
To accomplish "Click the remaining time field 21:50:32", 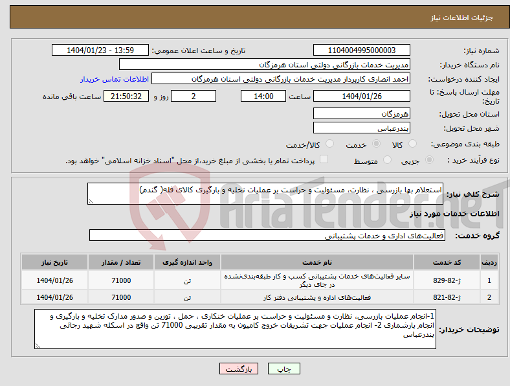I will [126, 96].
